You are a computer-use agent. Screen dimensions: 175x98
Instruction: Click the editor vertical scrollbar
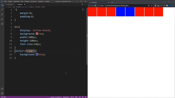[87, 36]
